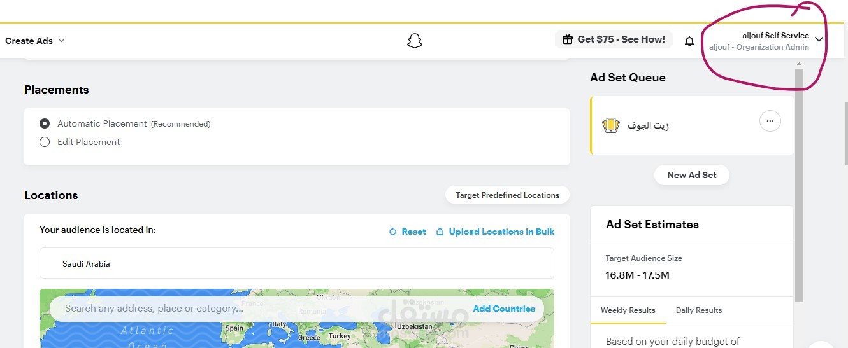Click the aljouf - Organization Admin text
This screenshot has width=848, height=348.
click(x=759, y=47)
